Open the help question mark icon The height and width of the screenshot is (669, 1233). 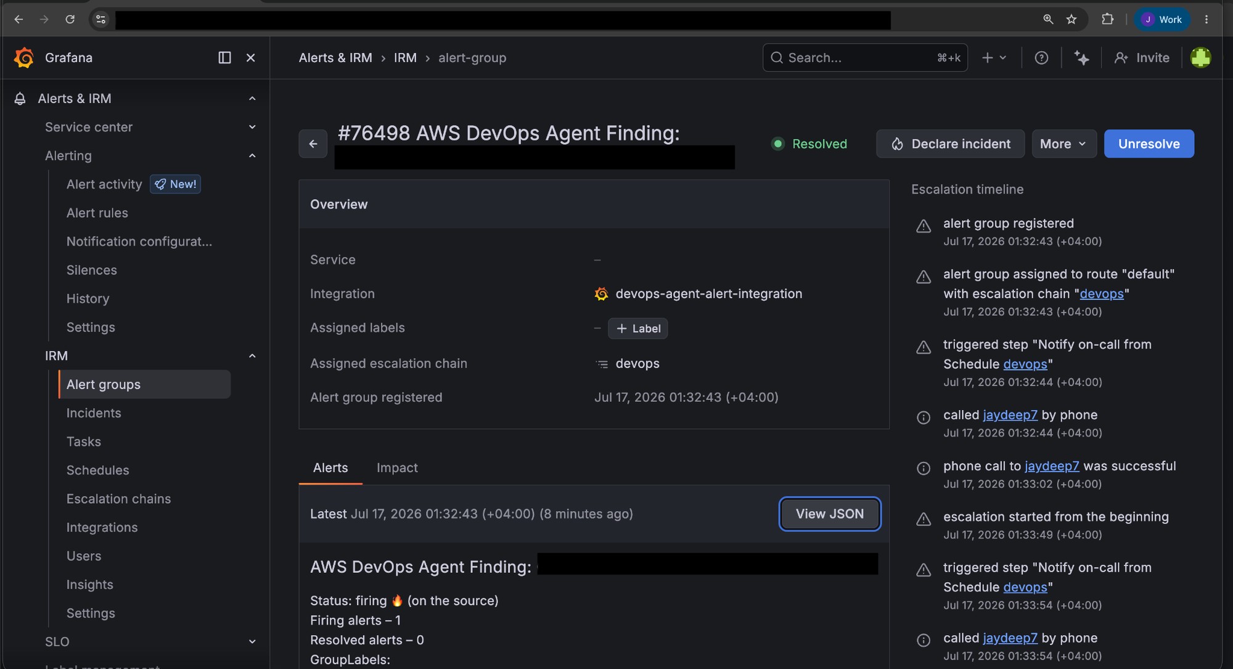(1041, 57)
